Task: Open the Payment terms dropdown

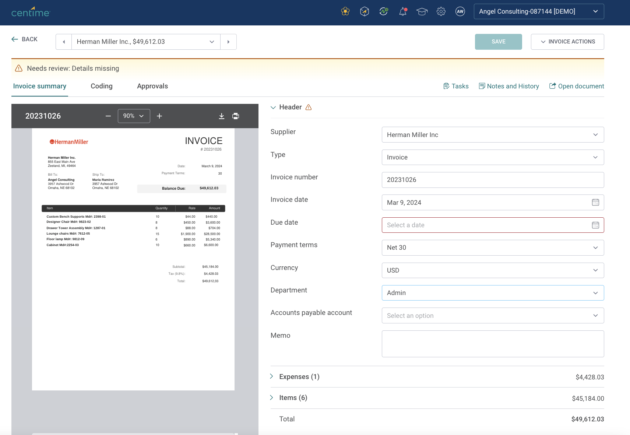Action: (492, 248)
